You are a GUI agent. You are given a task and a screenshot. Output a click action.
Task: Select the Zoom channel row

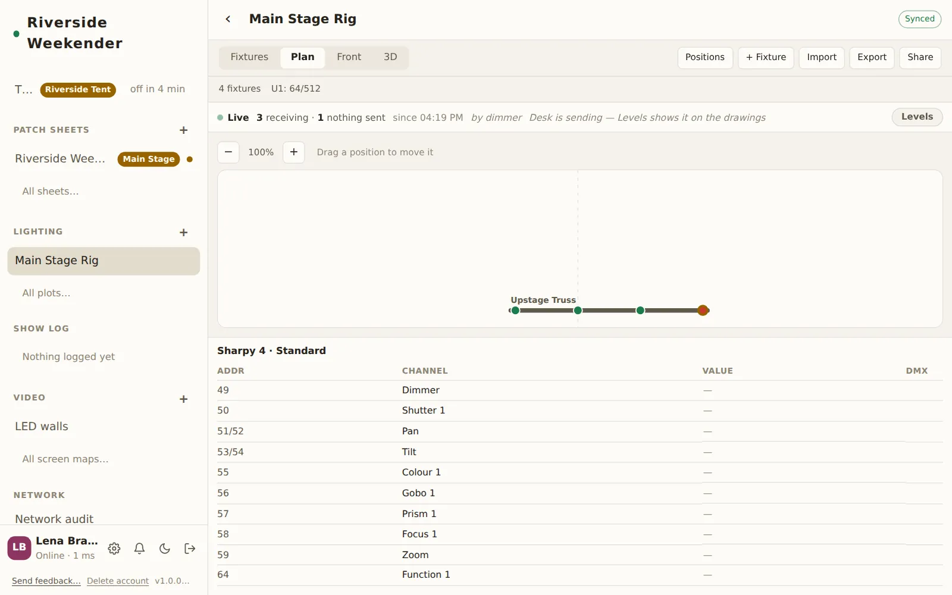580,555
